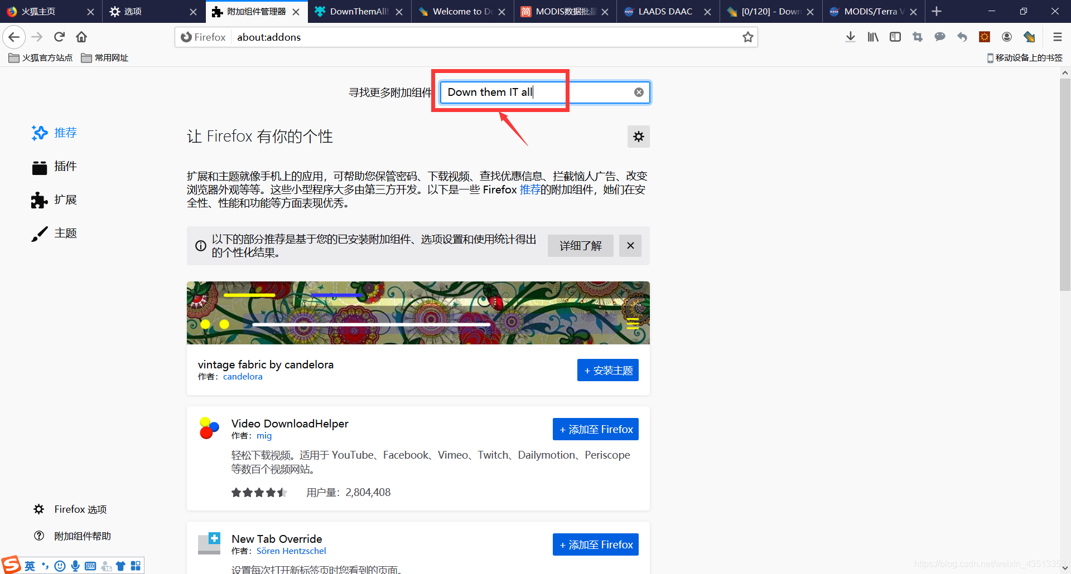
Task: Add Video DownloadHelper to Firefox
Action: (x=596, y=429)
